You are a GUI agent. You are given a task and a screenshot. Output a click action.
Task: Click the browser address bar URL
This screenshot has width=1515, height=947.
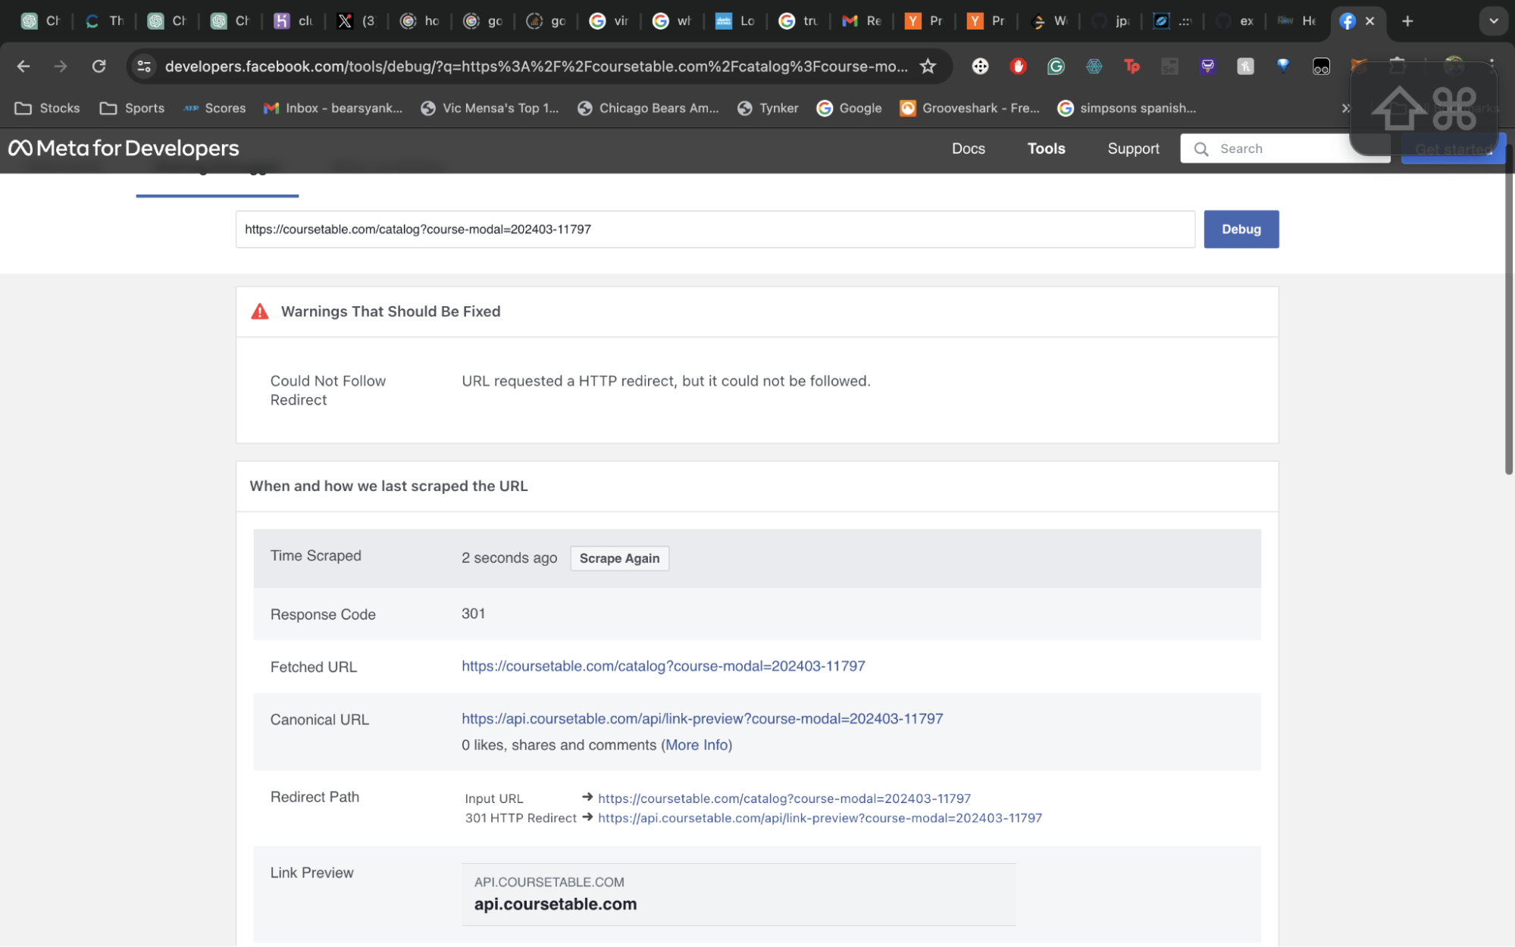[x=536, y=67]
